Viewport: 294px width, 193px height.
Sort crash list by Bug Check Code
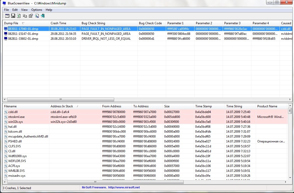tap(150, 23)
